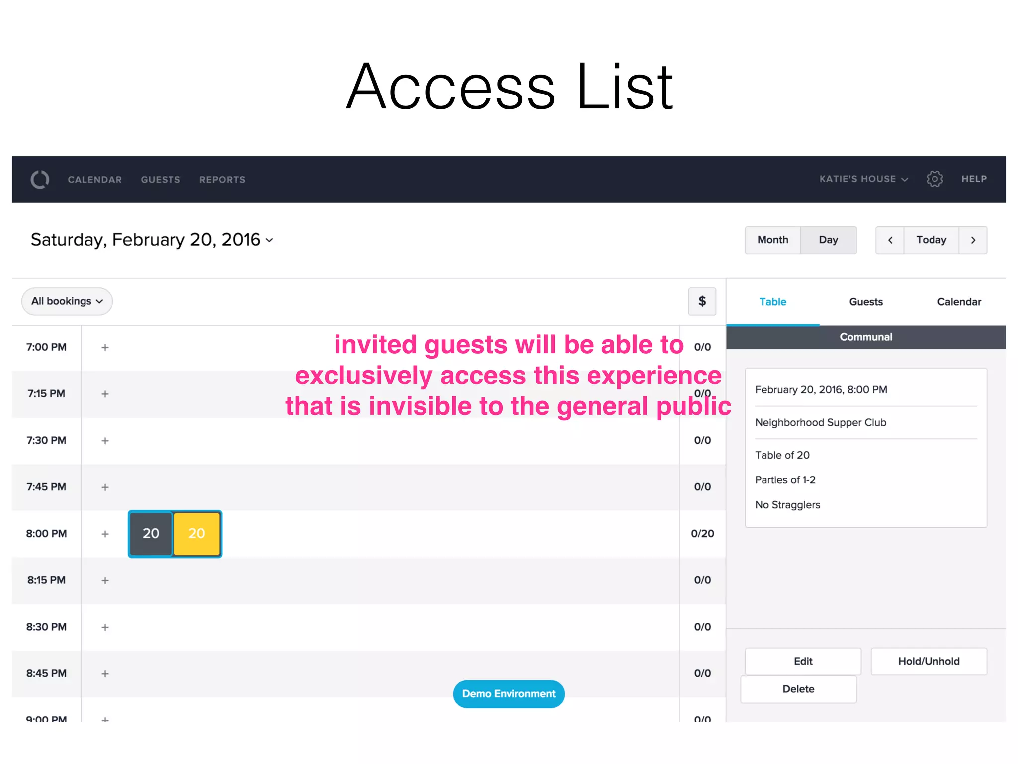This screenshot has width=1018, height=764.
Task: Click the Edit button
Action: tap(803, 661)
